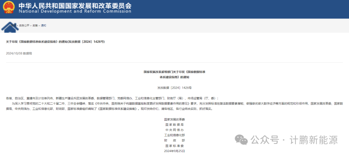Open 通知 breadcrumb link
This screenshot has height=154, width=349.
[x=43, y=26]
